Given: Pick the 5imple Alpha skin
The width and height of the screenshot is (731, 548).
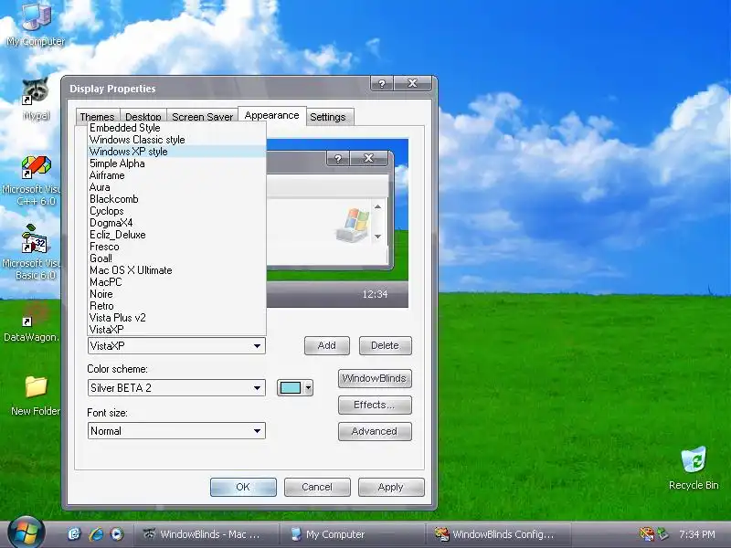Looking at the screenshot, I should click(176, 163).
